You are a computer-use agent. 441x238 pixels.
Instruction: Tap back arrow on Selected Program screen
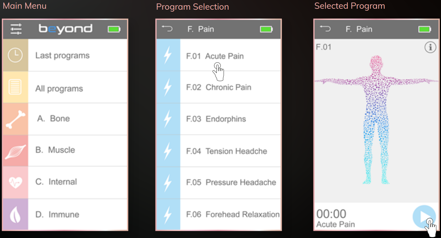click(325, 29)
